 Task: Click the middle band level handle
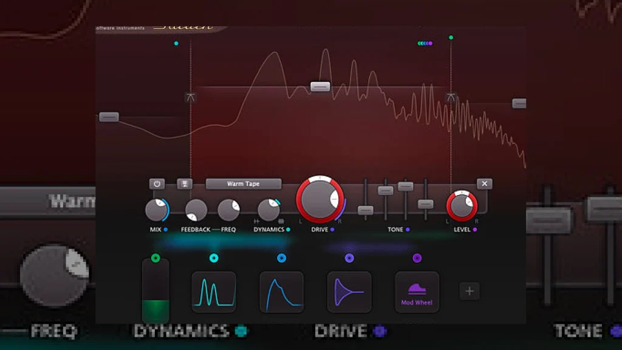pyautogui.click(x=320, y=86)
